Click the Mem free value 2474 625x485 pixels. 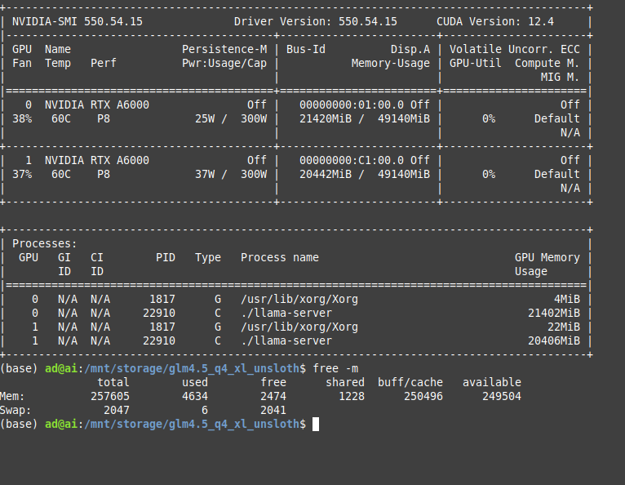pyautogui.click(x=273, y=397)
